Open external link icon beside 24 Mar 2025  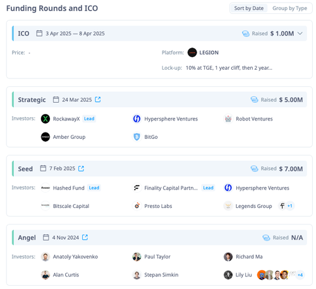click(98, 100)
